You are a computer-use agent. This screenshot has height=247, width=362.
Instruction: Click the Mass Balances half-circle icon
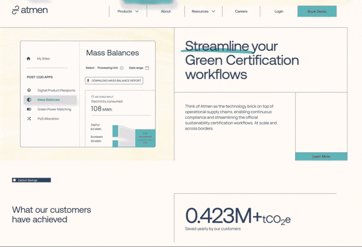coord(29,100)
